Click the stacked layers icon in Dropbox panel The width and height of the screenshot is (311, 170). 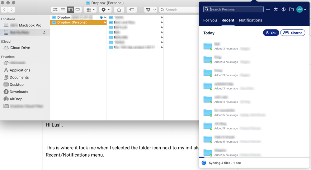point(276,9)
